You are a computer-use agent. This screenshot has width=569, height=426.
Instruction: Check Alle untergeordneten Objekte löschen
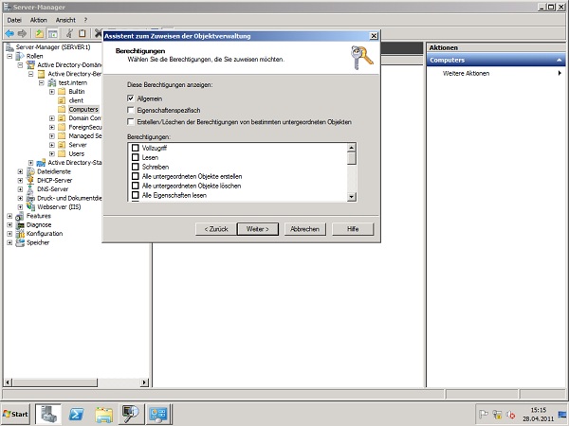pyautogui.click(x=135, y=186)
